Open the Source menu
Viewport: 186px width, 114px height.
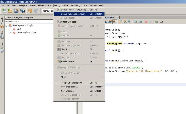point(32,5)
